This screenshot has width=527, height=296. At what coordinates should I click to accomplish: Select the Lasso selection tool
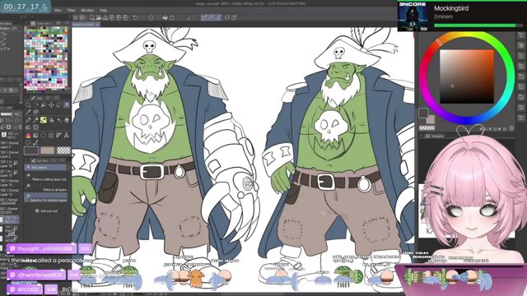click(58, 104)
